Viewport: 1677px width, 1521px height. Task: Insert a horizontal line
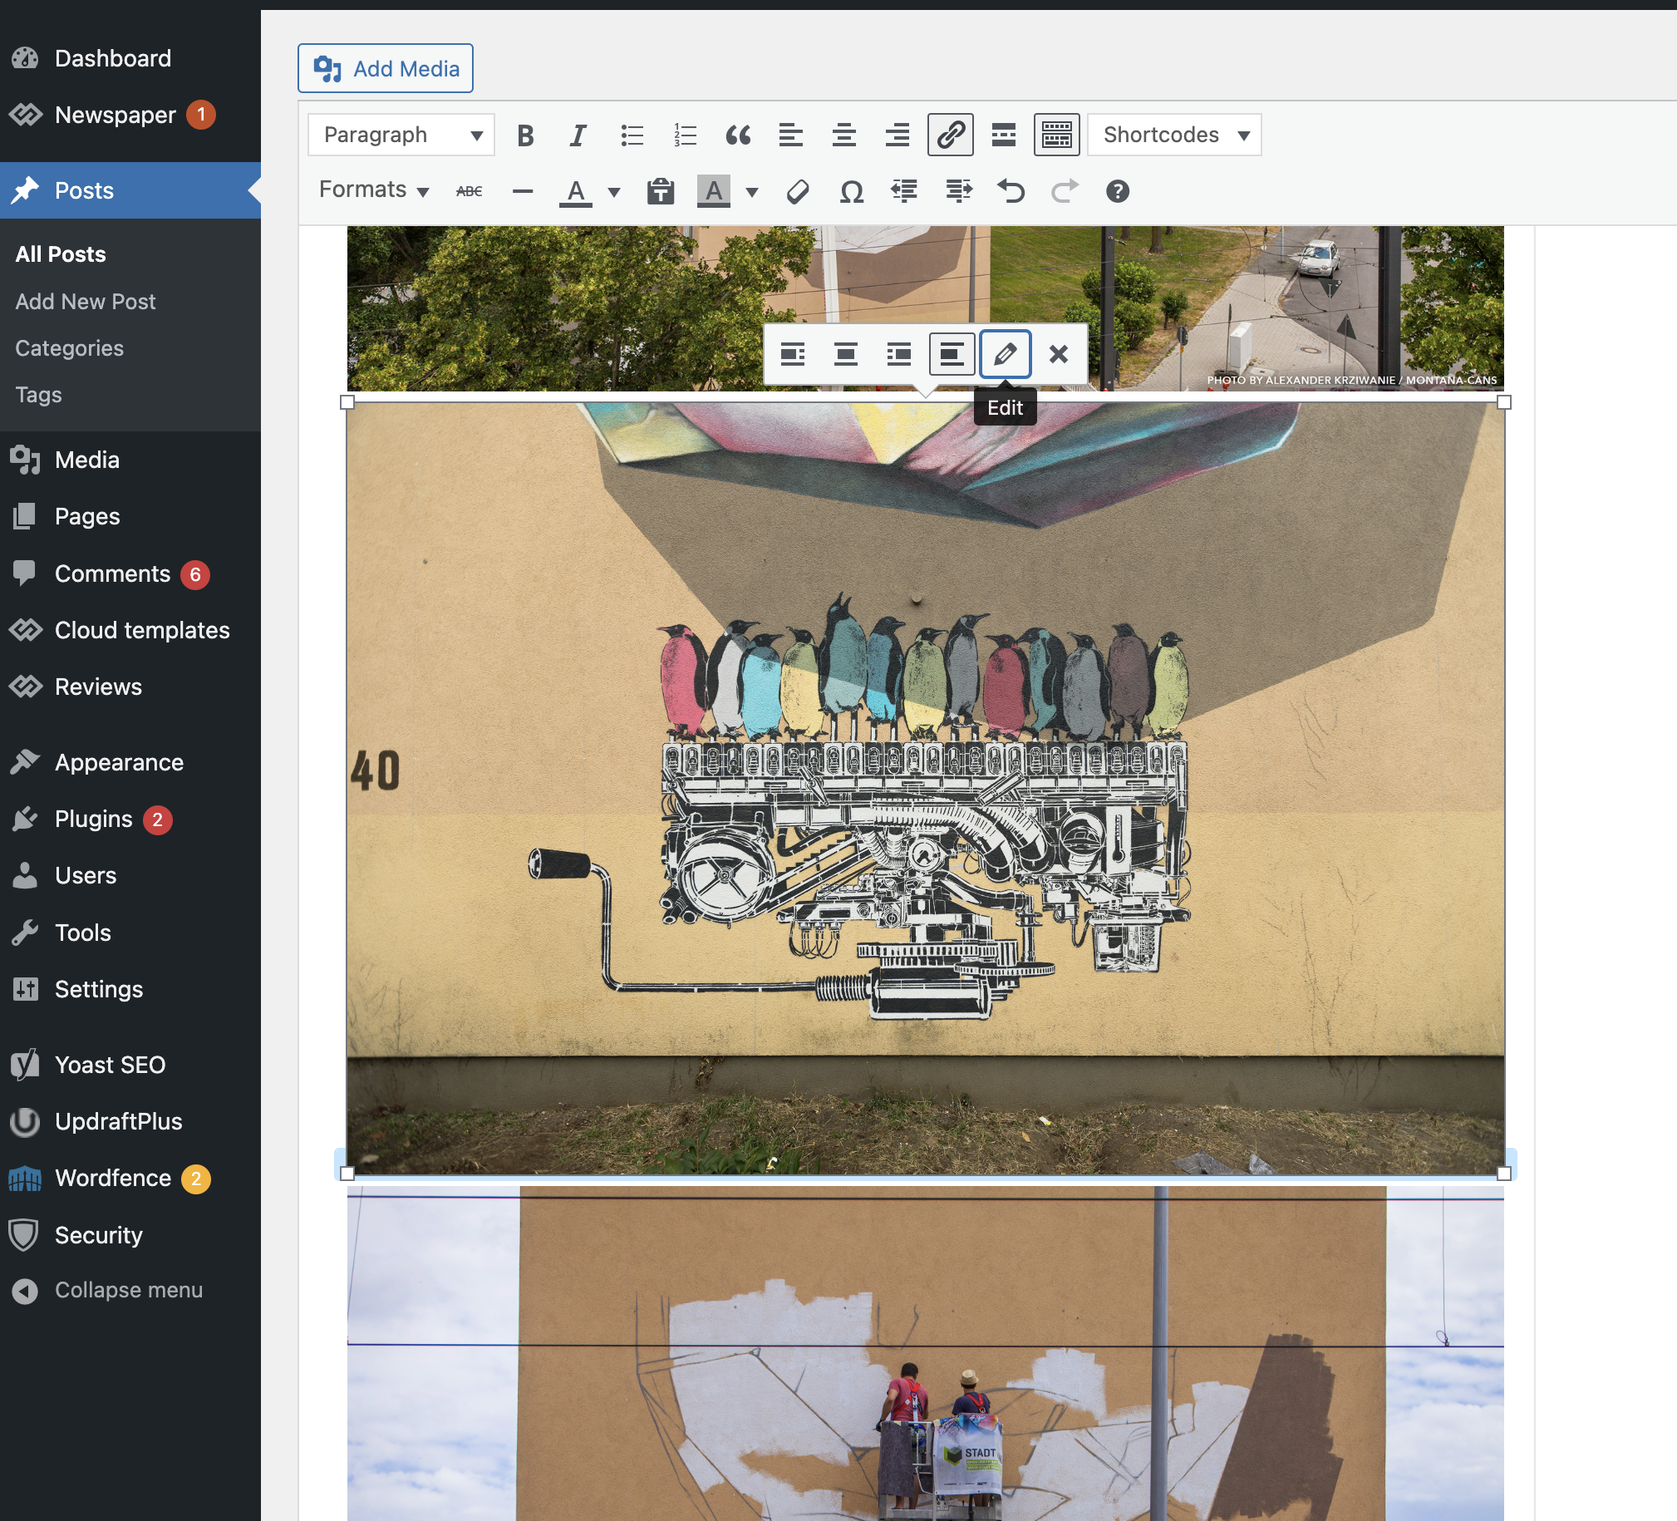523,191
